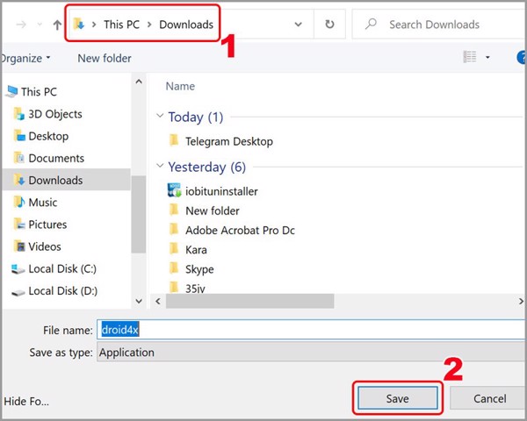
Task: Open the view options dropdown arrow
Action: coord(487,57)
